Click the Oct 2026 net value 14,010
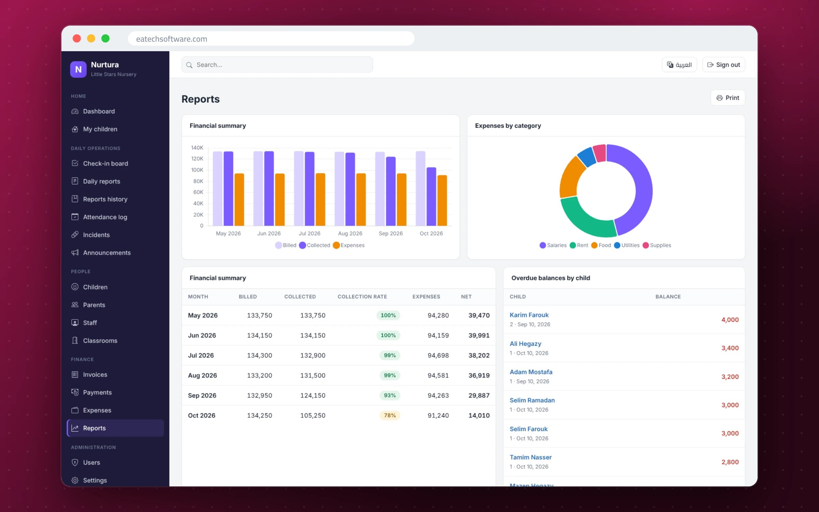The image size is (819, 512). pos(479,415)
